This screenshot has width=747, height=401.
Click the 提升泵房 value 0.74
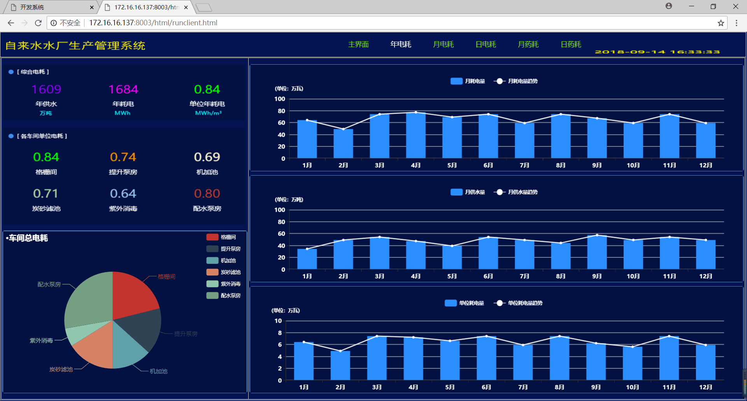pos(123,157)
